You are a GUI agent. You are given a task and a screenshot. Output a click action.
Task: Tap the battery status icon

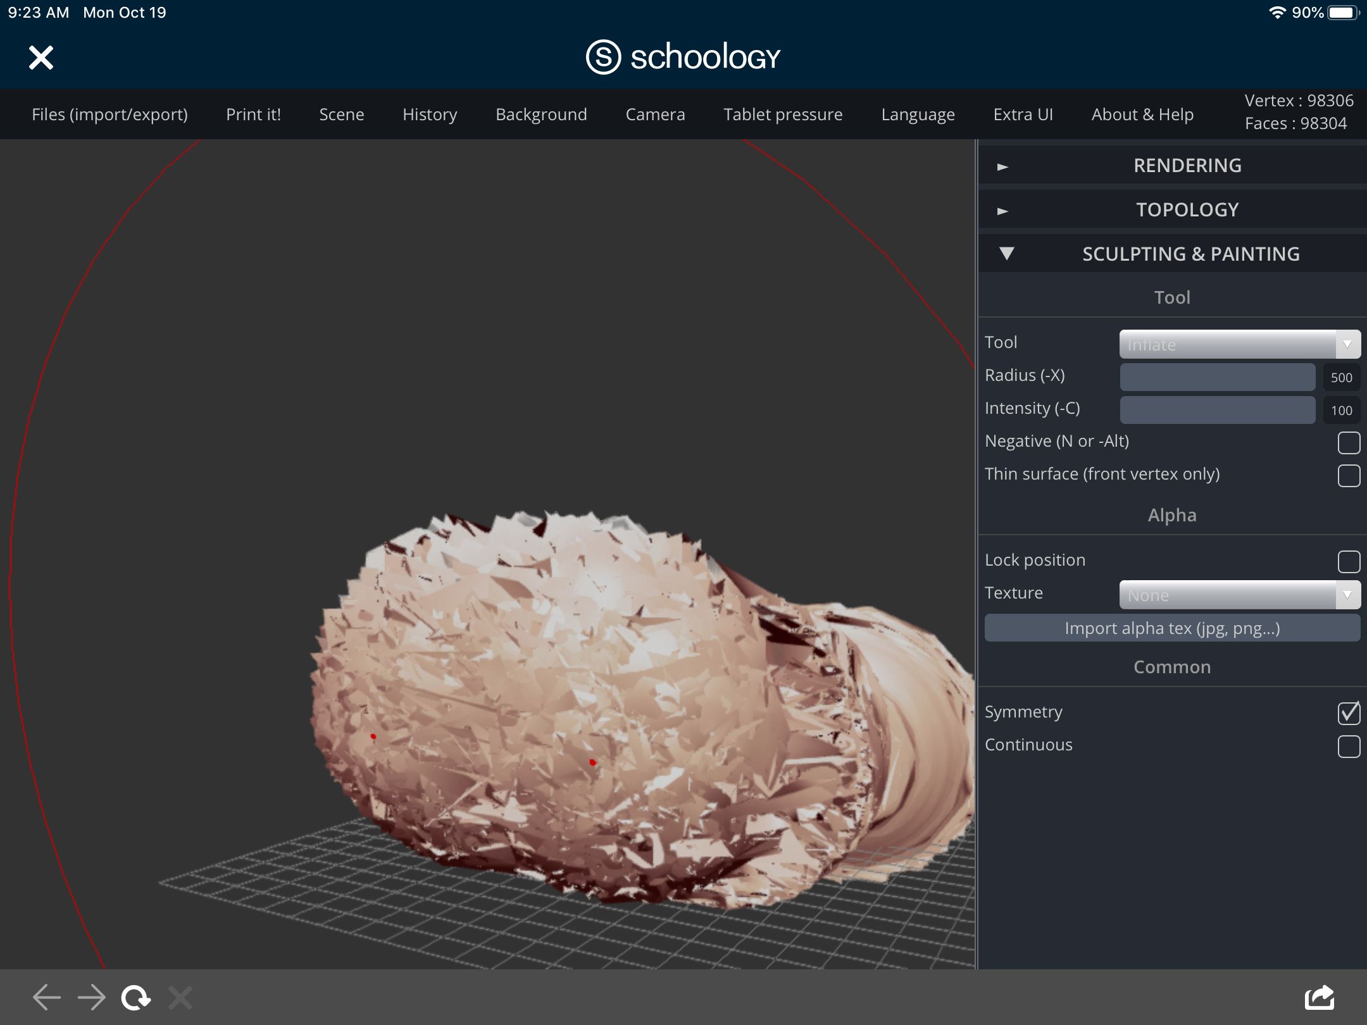pyautogui.click(x=1342, y=13)
